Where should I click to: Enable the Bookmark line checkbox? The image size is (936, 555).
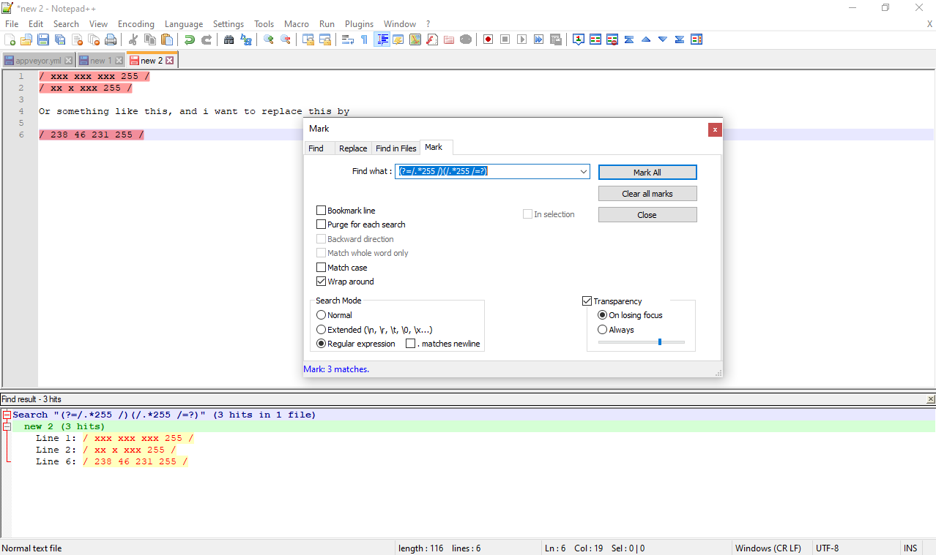(321, 211)
